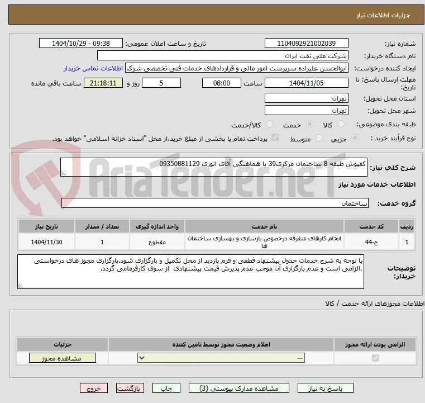Click the مشاهده مجوز button
The height and width of the screenshot is (403, 425).
click(63, 358)
